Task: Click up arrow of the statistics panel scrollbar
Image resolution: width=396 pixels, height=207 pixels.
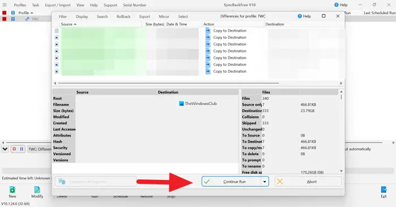Action: click(x=341, y=92)
